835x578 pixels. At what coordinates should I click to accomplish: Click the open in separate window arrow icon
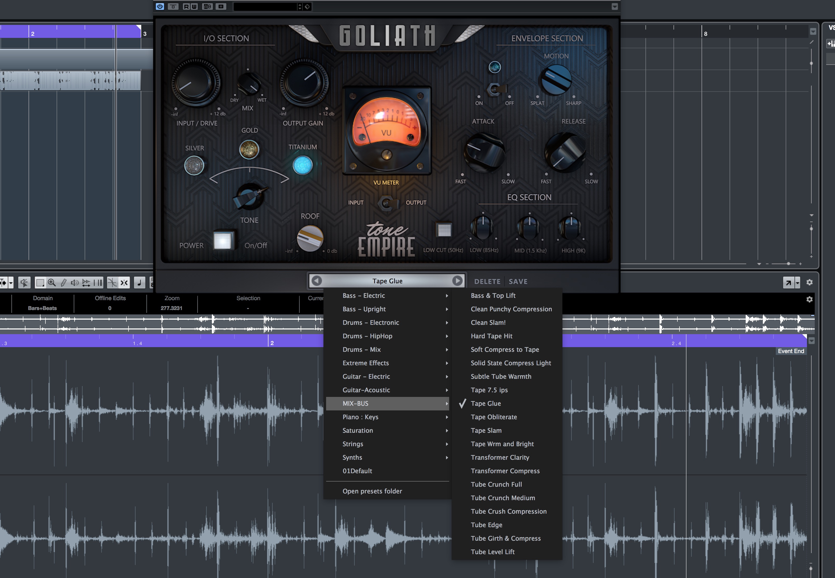pos(788,283)
